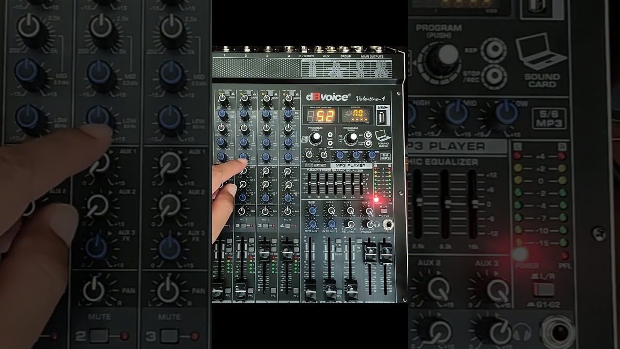Click the blue FX master knob
The height and width of the screenshot is (349, 620).
312,210
